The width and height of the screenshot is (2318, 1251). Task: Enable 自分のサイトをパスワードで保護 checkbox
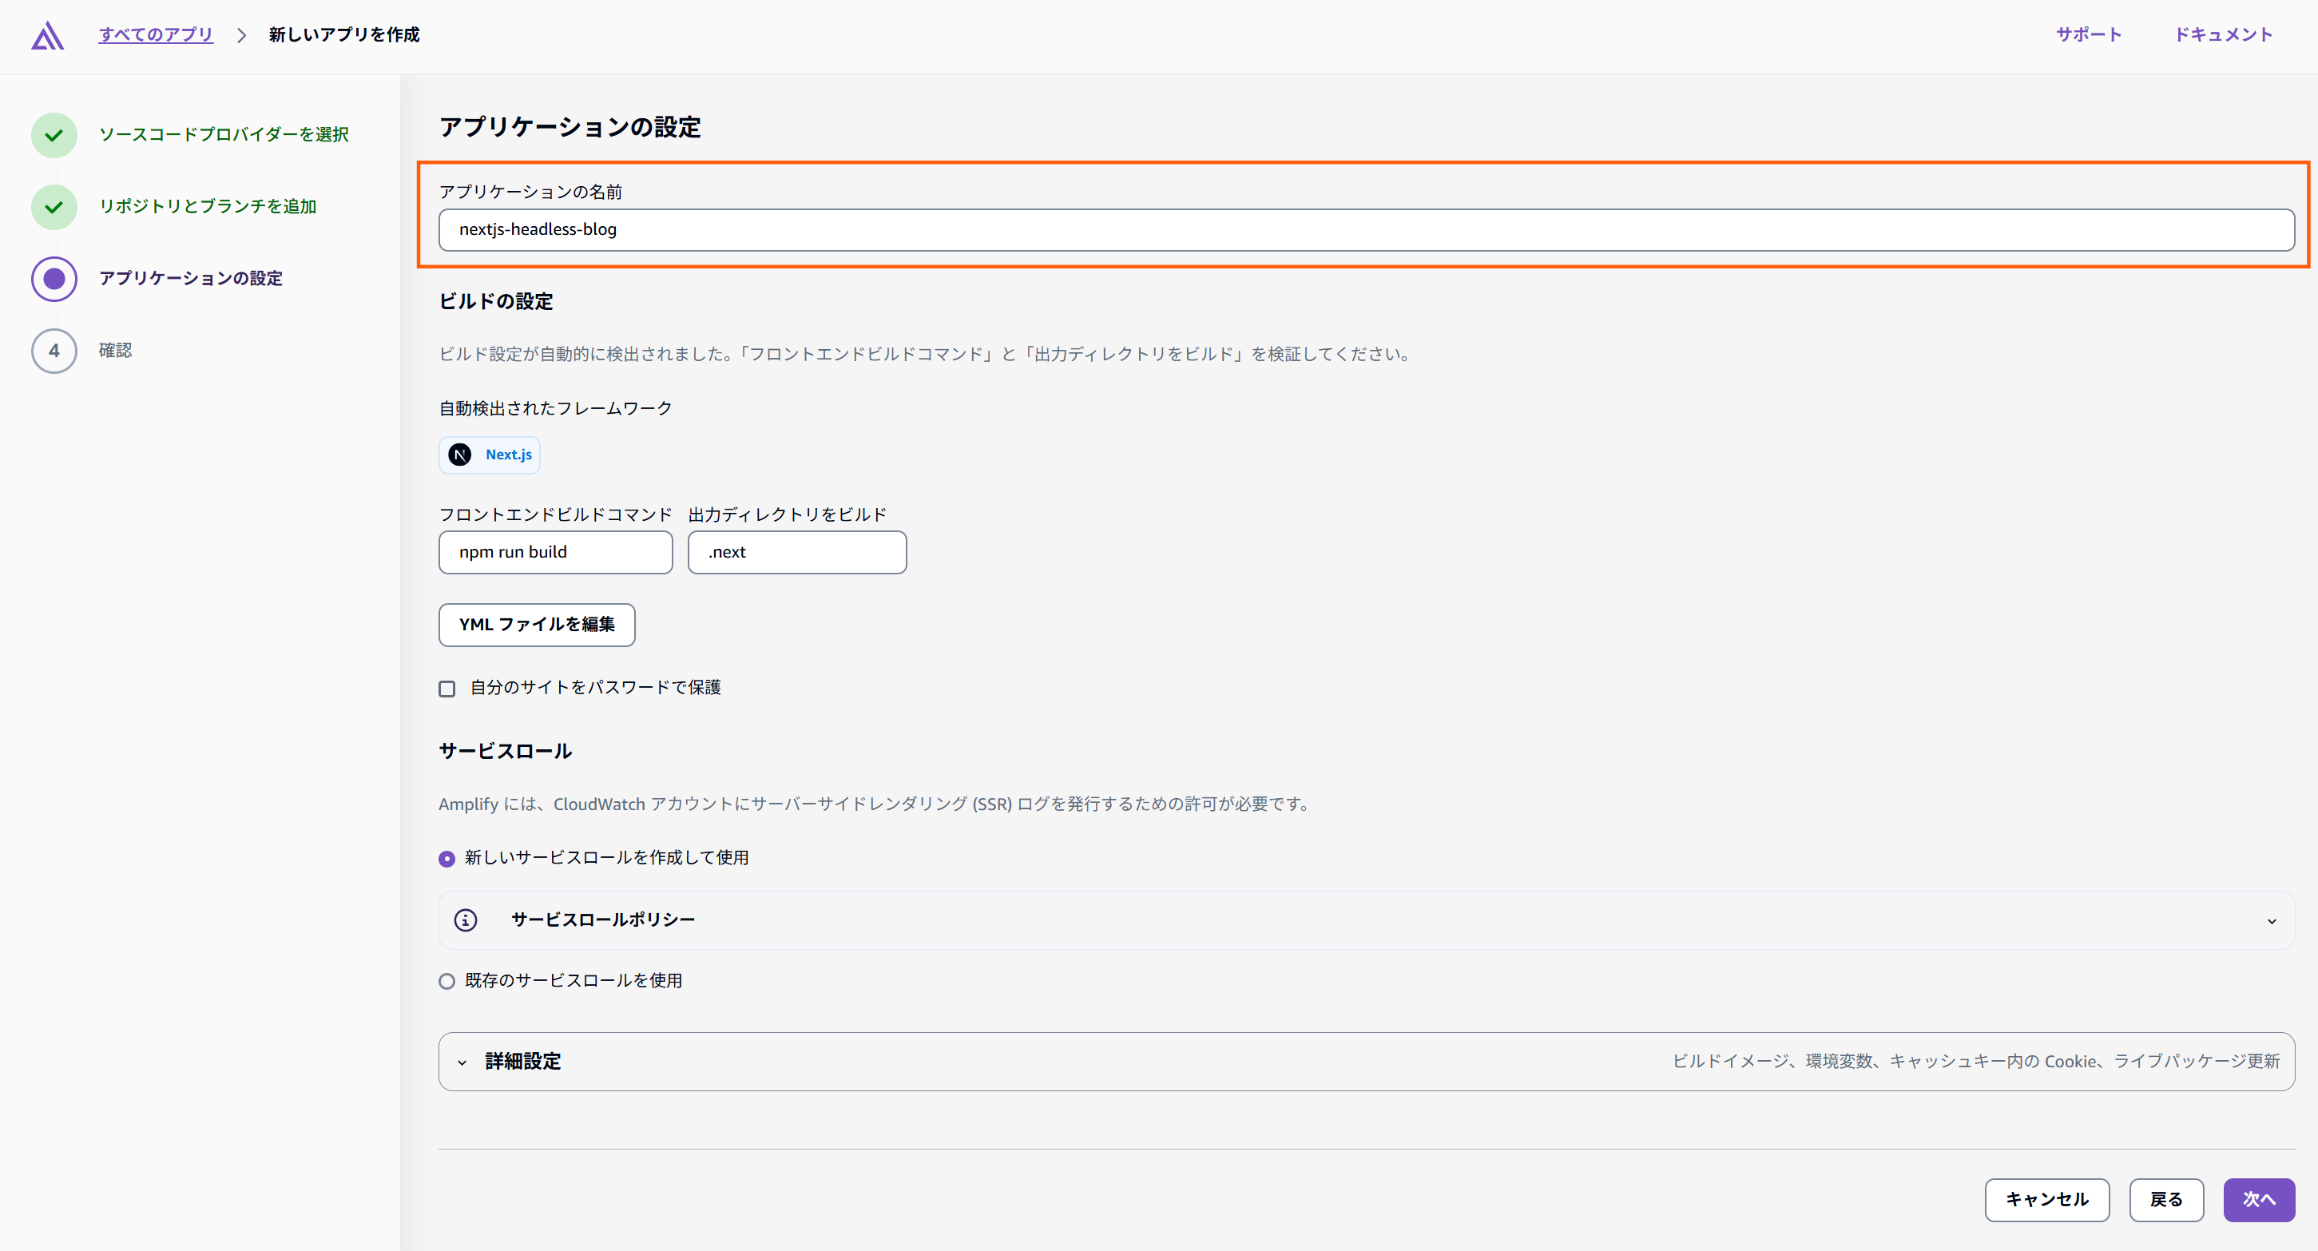447,688
